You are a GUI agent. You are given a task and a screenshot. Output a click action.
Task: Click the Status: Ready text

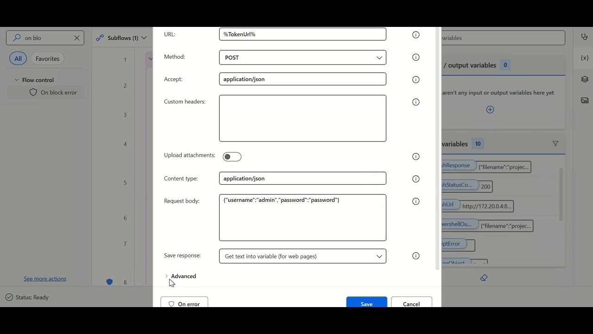[x=32, y=297]
